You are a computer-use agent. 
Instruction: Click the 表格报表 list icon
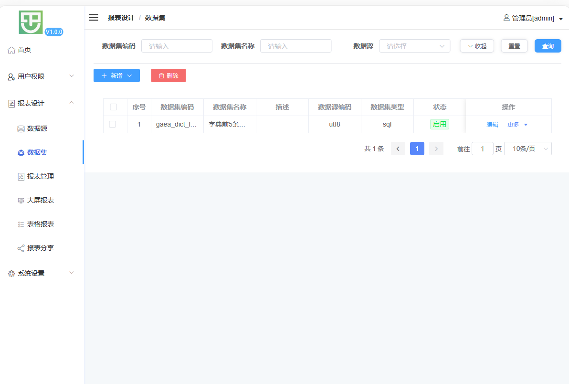click(21, 224)
